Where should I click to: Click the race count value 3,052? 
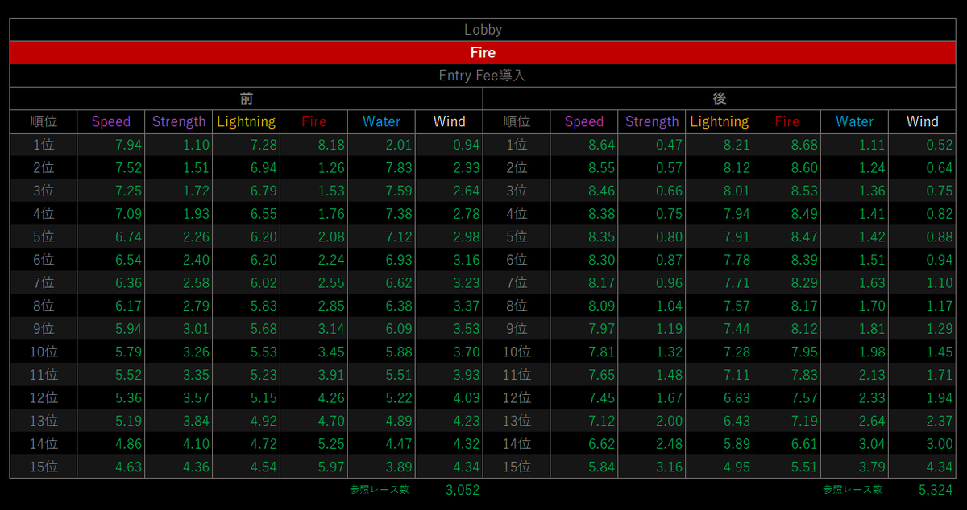tap(463, 490)
